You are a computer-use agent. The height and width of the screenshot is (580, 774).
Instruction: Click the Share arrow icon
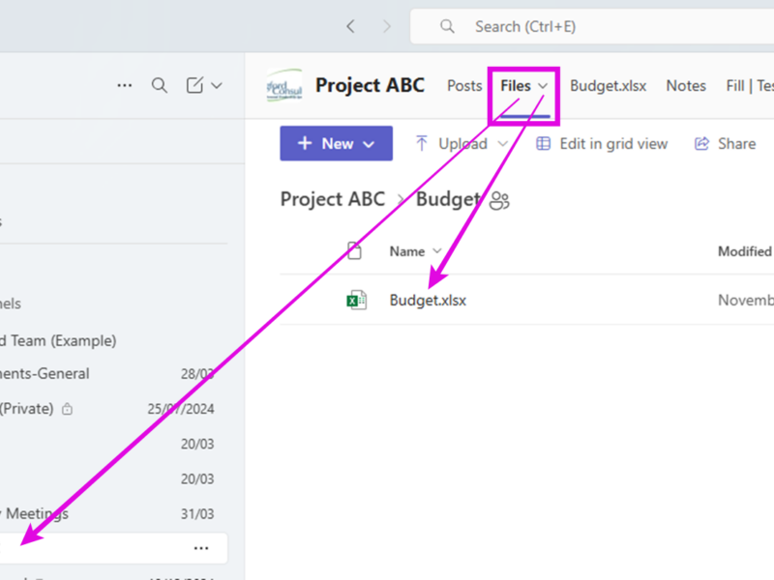(x=701, y=143)
